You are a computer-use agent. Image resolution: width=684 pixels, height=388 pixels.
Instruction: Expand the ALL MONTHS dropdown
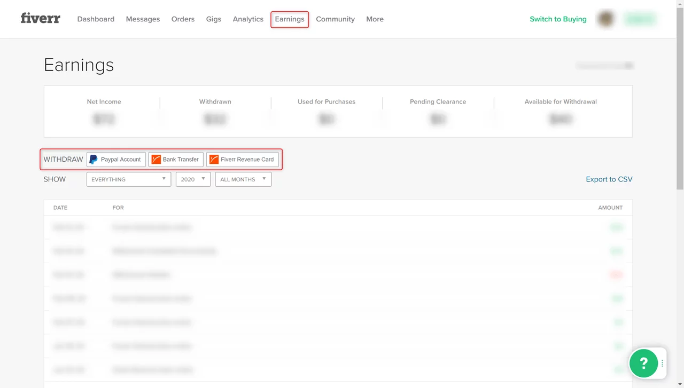tap(243, 179)
